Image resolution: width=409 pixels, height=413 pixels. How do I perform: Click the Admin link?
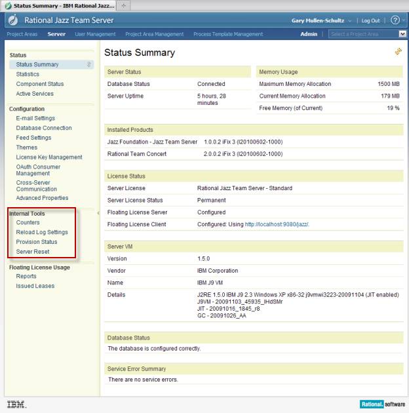309,34
